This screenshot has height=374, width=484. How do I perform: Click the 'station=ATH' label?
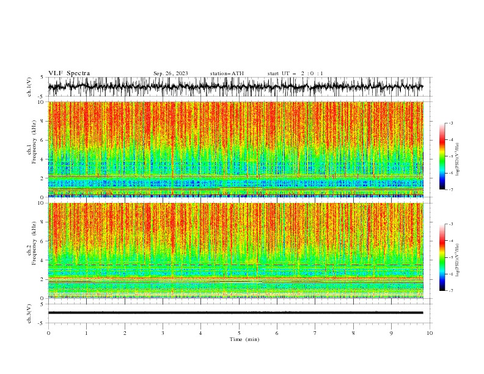tap(227, 73)
